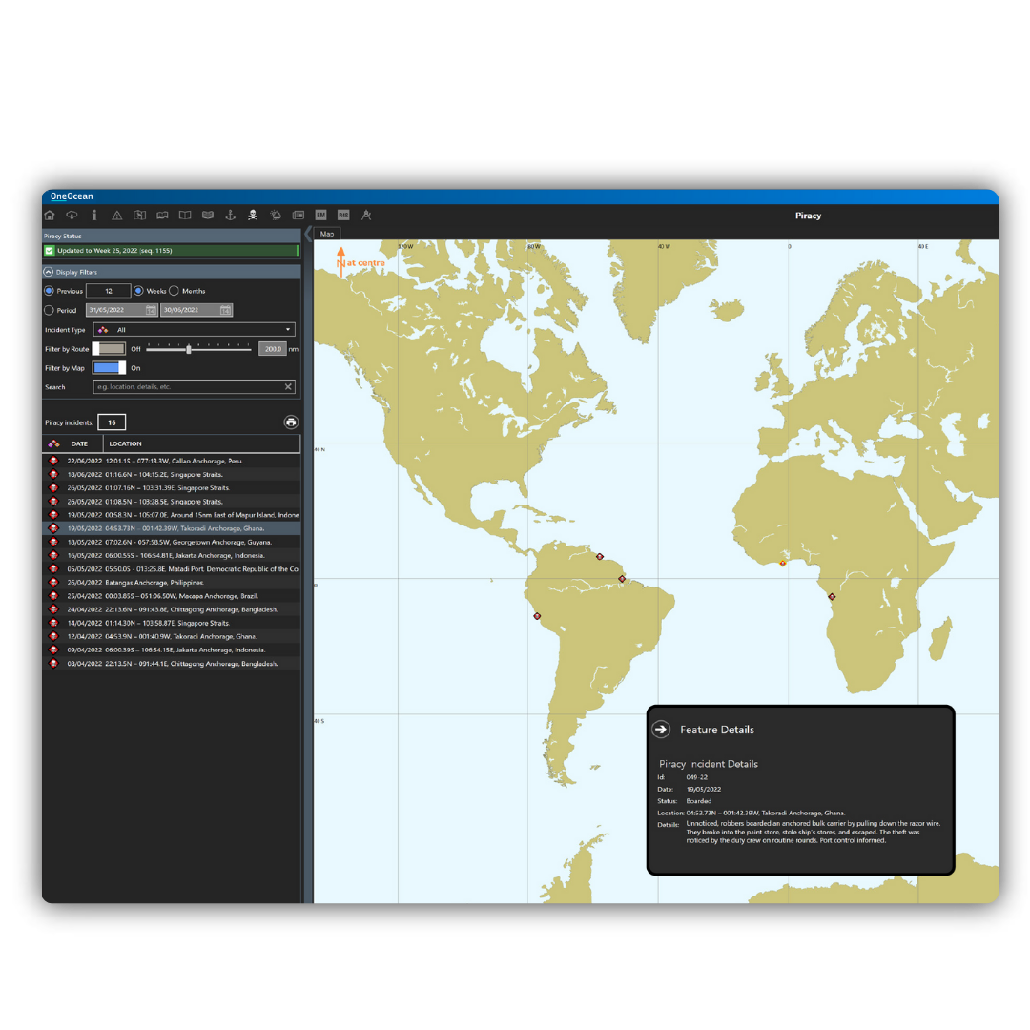Toggle the Filter by Route switch
1030x1030 pixels.
click(x=109, y=349)
